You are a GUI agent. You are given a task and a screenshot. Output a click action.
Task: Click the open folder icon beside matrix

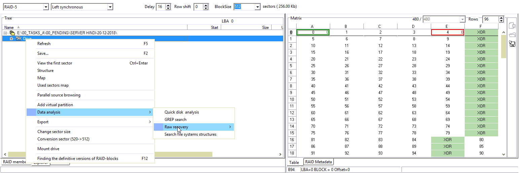coord(513,35)
